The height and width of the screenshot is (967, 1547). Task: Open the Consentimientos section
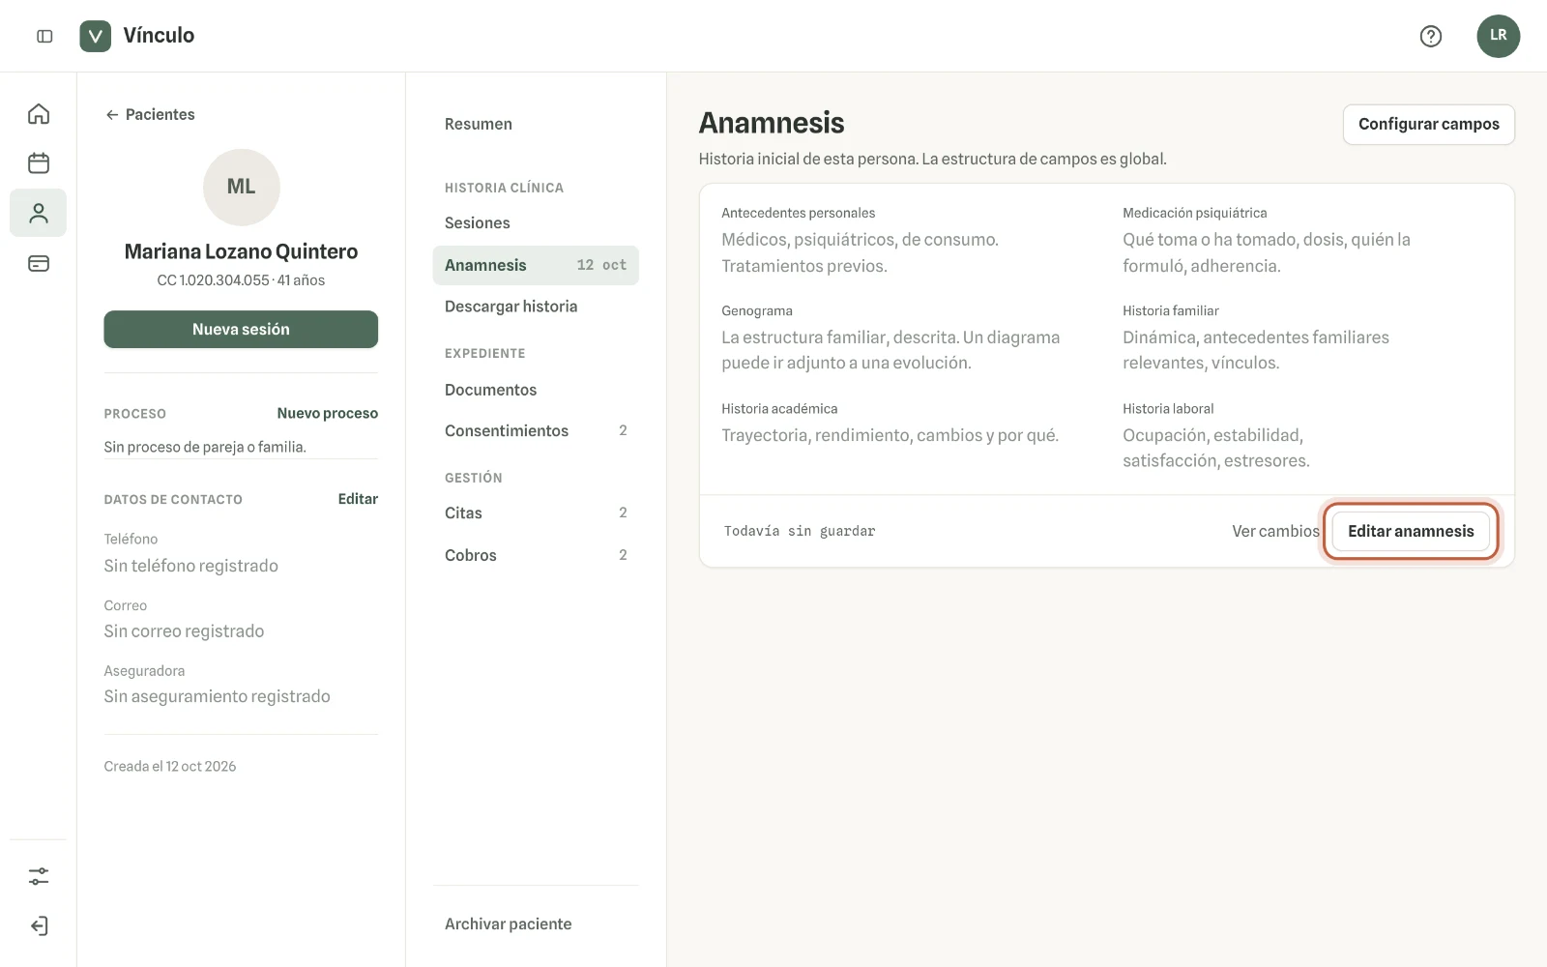tap(536, 430)
